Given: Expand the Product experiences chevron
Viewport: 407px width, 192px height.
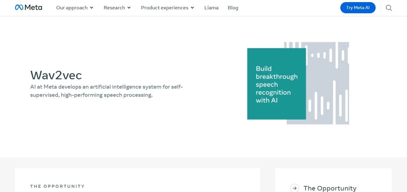Looking at the screenshot, I should 192,8.
